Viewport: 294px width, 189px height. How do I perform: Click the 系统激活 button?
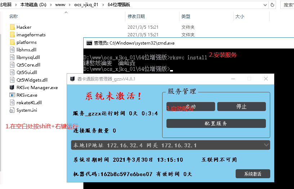[x=253, y=174]
